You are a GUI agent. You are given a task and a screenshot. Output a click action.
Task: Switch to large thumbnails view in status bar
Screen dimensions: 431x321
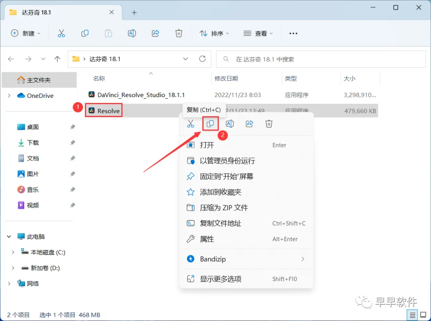click(423, 315)
